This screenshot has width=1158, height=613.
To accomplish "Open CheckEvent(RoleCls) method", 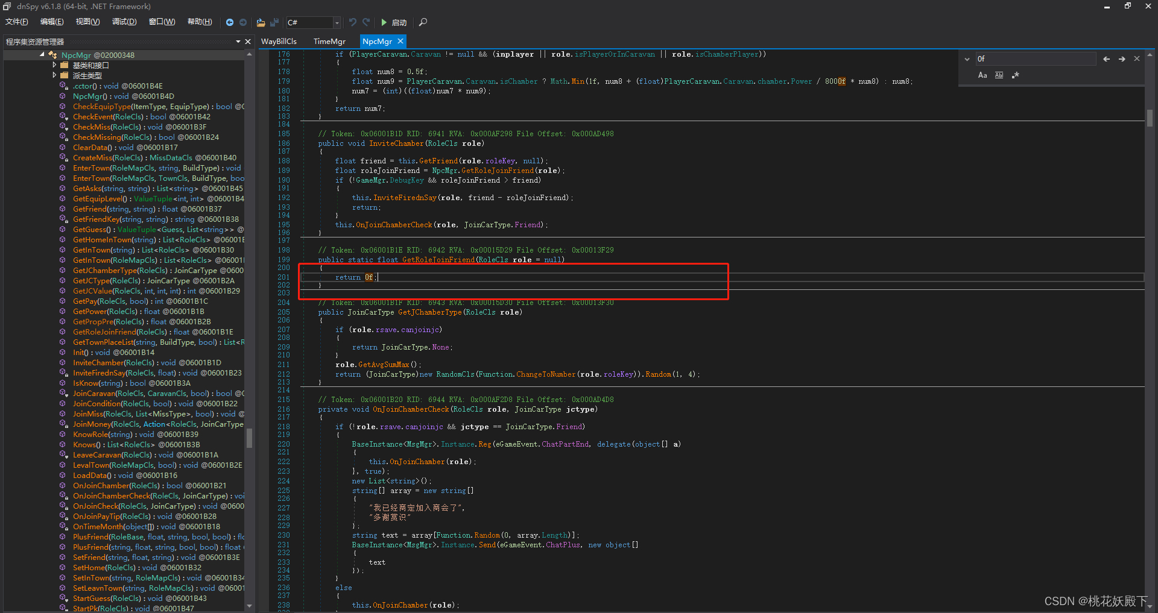I will [142, 117].
